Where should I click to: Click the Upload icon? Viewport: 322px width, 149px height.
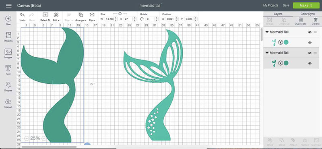(8, 101)
